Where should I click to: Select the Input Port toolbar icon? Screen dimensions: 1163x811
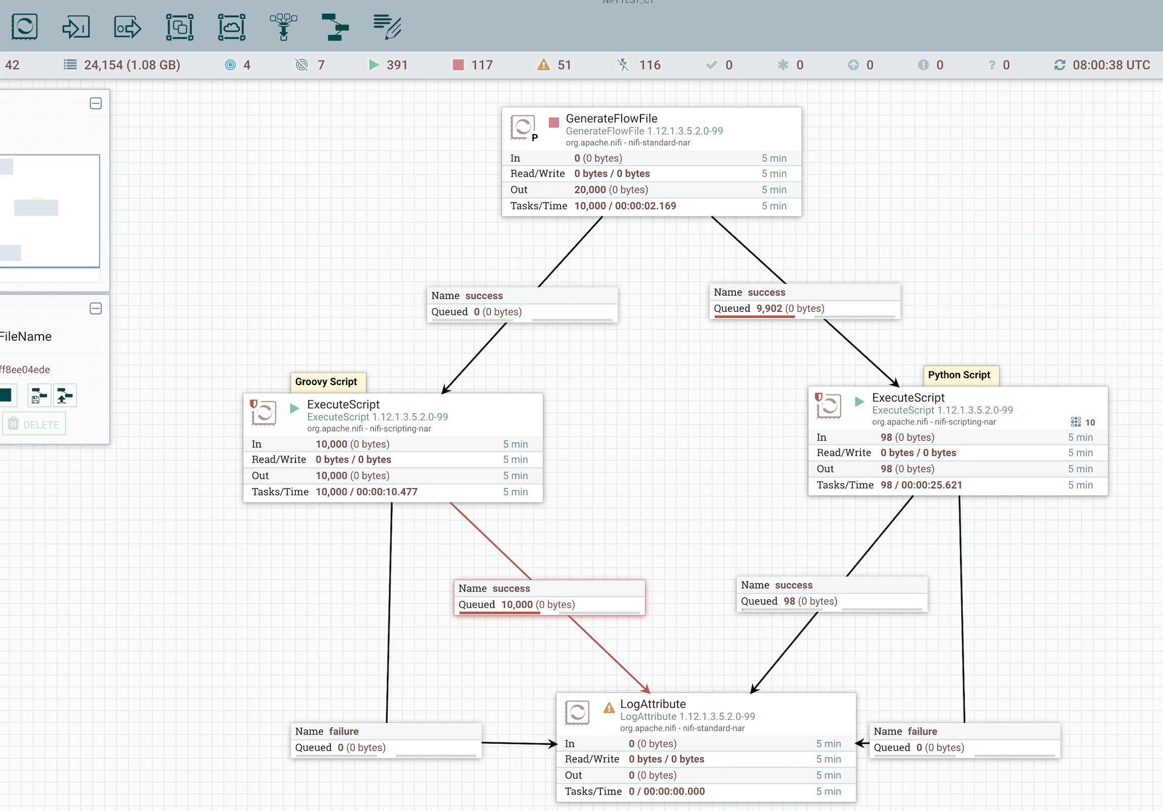point(76,27)
